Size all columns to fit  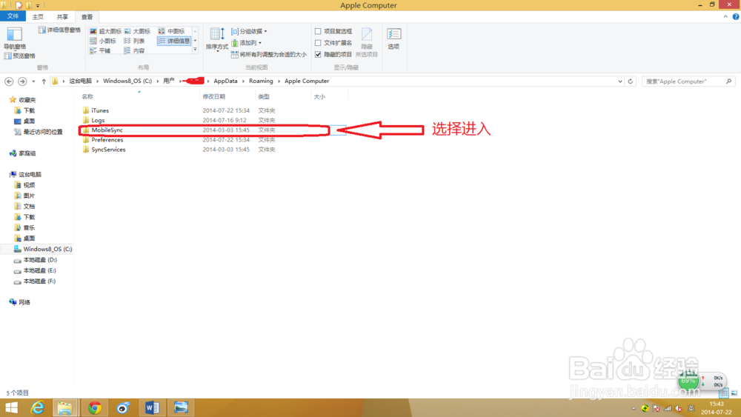click(x=269, y=54)
